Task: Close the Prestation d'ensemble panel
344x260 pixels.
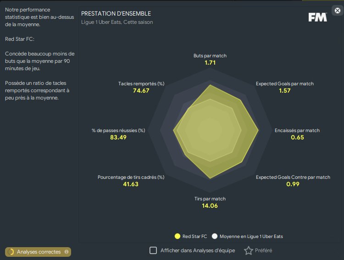Action: 338,10
